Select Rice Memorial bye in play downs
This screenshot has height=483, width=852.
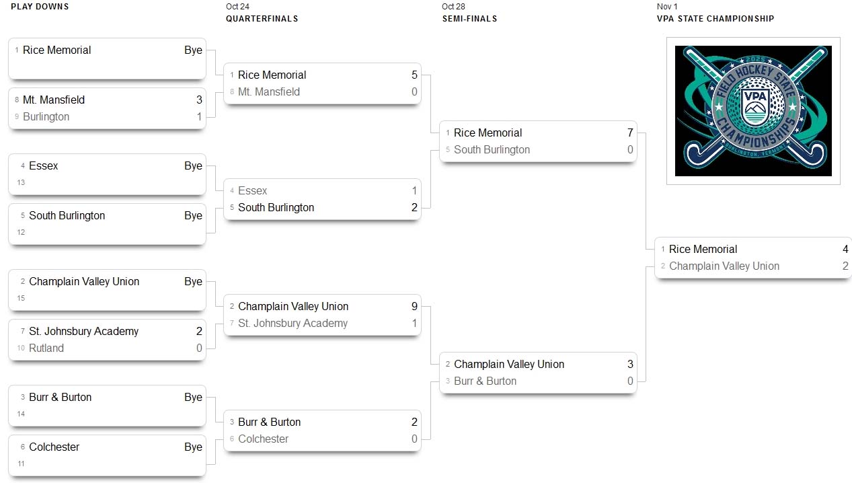click(107, 58)
